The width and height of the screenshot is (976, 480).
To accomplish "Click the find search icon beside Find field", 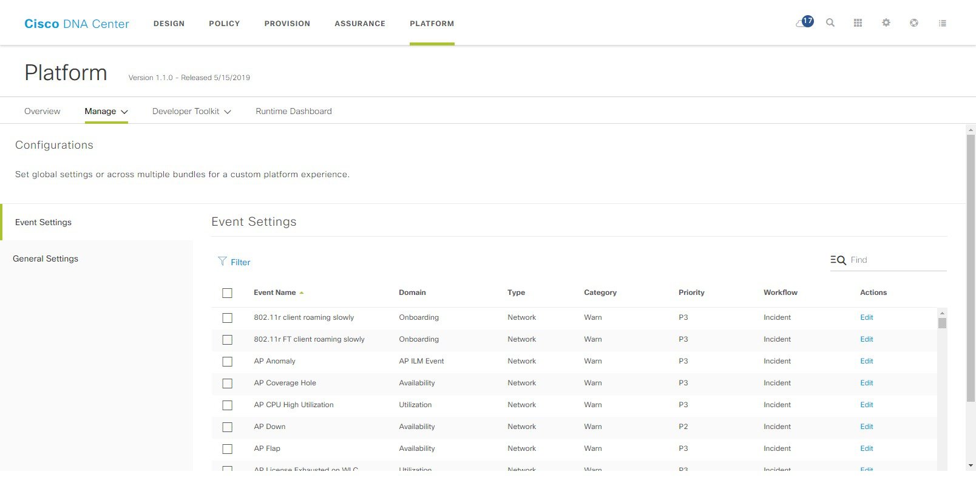I will coord(838,260).
